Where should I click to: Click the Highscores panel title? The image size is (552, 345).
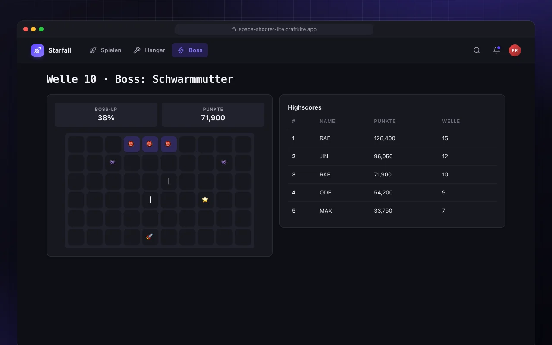(x=304, y=107)
